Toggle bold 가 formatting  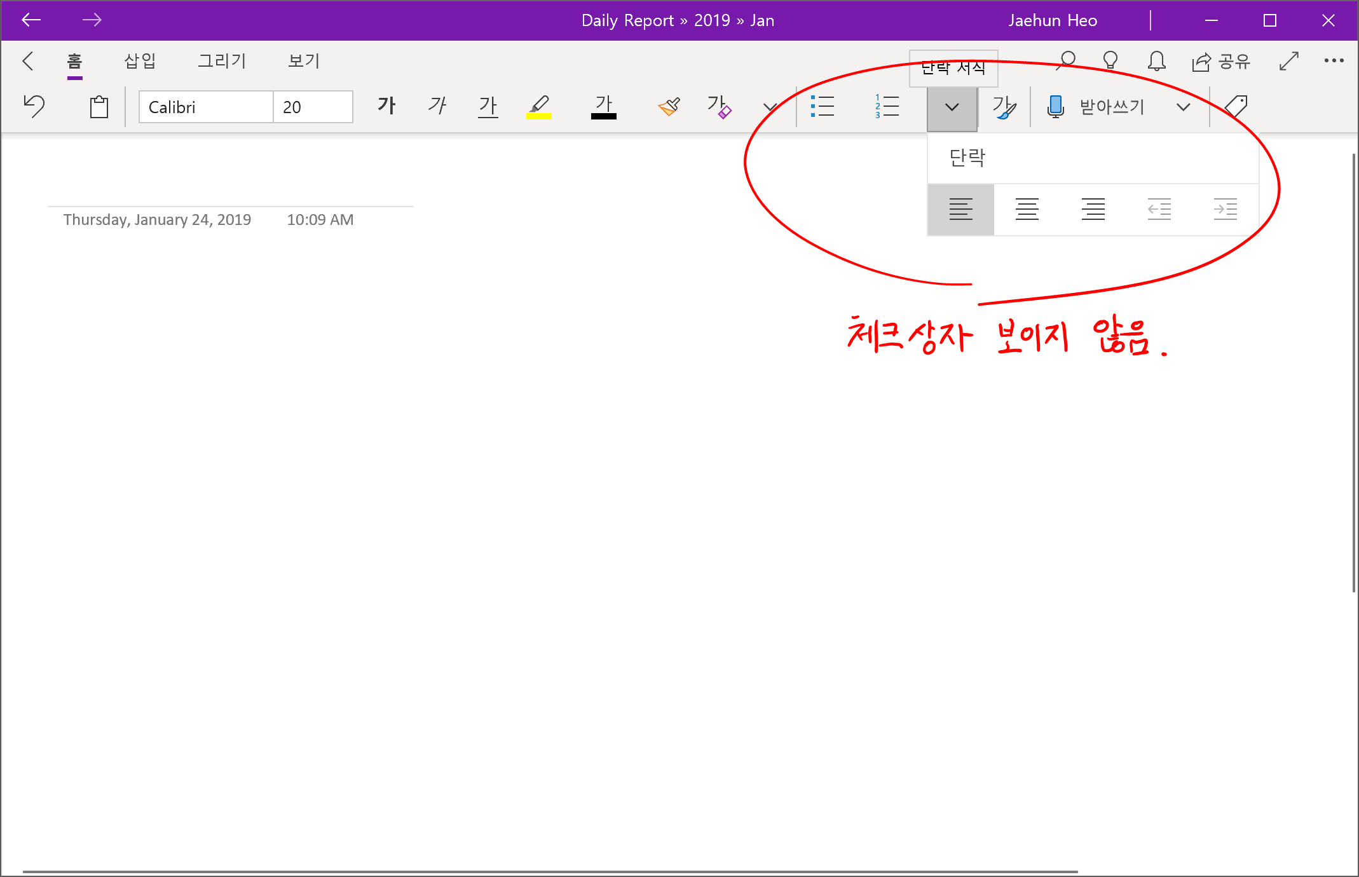[x=386, y=106]
